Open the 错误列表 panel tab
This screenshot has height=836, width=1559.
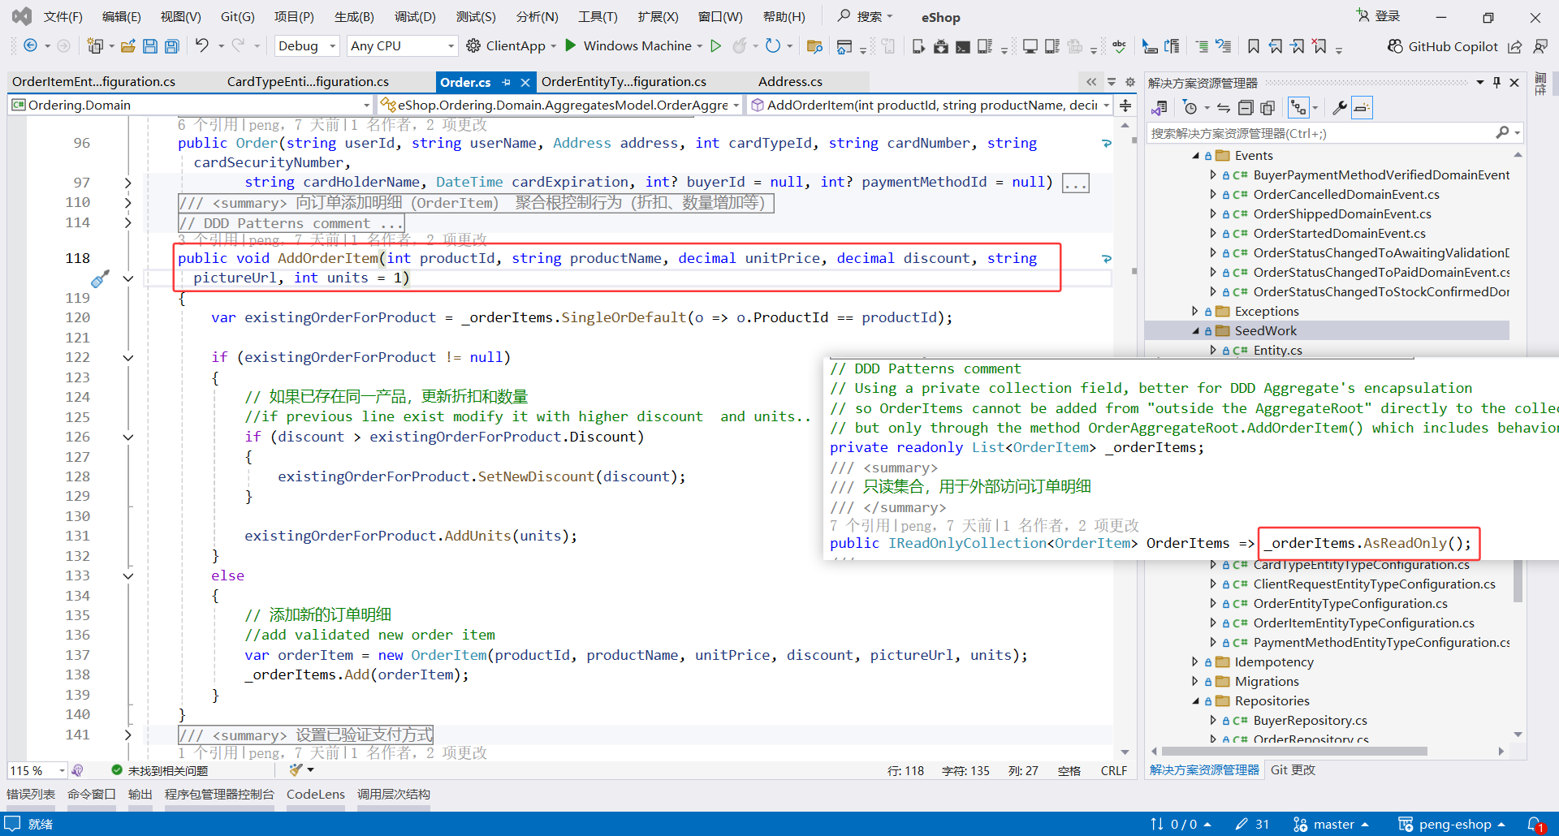coord(31,794)
